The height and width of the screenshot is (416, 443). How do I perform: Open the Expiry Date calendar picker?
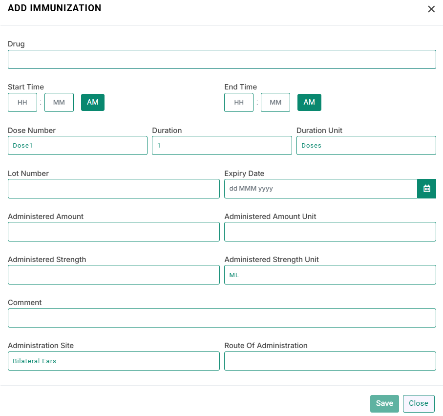tap(426, 189)
